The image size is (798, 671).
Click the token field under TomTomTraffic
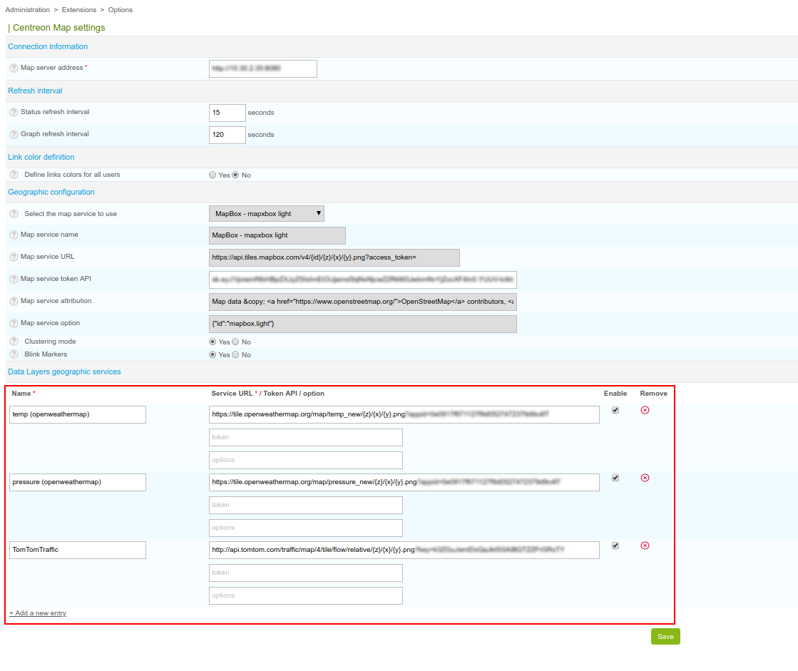305,573
